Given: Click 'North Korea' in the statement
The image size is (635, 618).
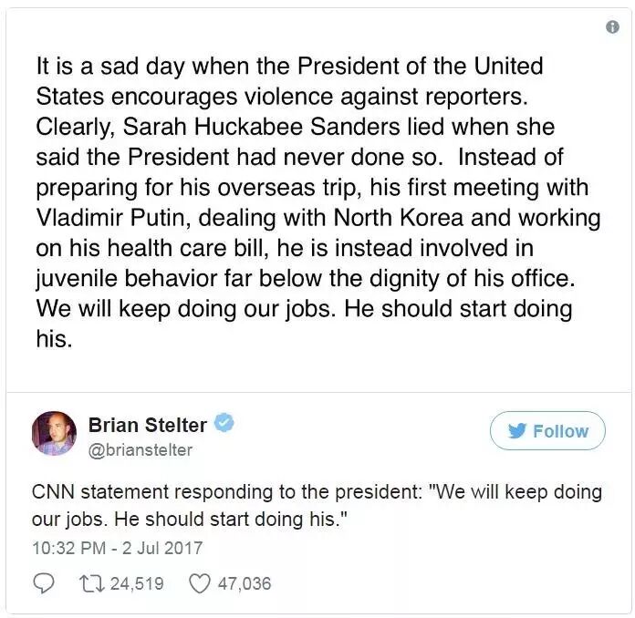Looking at the screenshot, I should pos(399,218).
